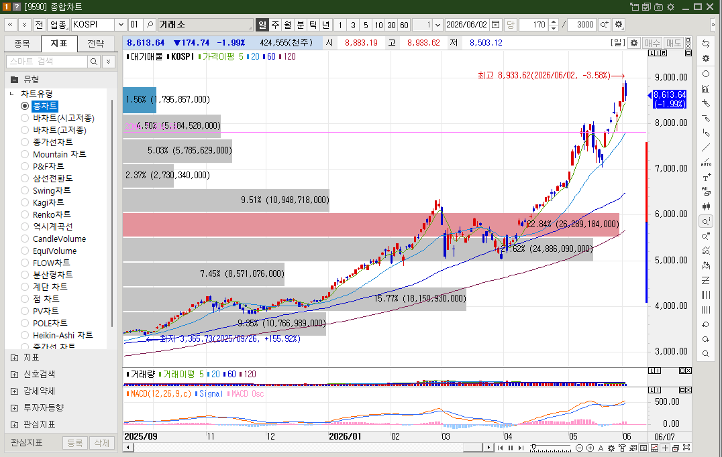
Task: Pause chart replay
Action: [x=511, y=448]
